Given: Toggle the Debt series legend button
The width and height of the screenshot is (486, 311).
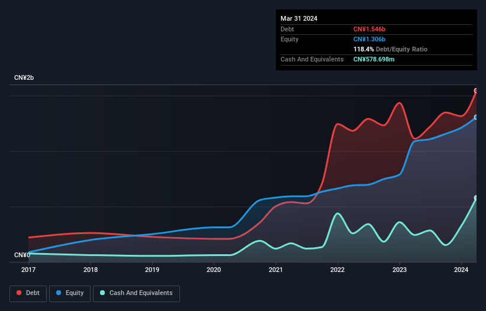Looking at the screenshot, I should 28,293.
